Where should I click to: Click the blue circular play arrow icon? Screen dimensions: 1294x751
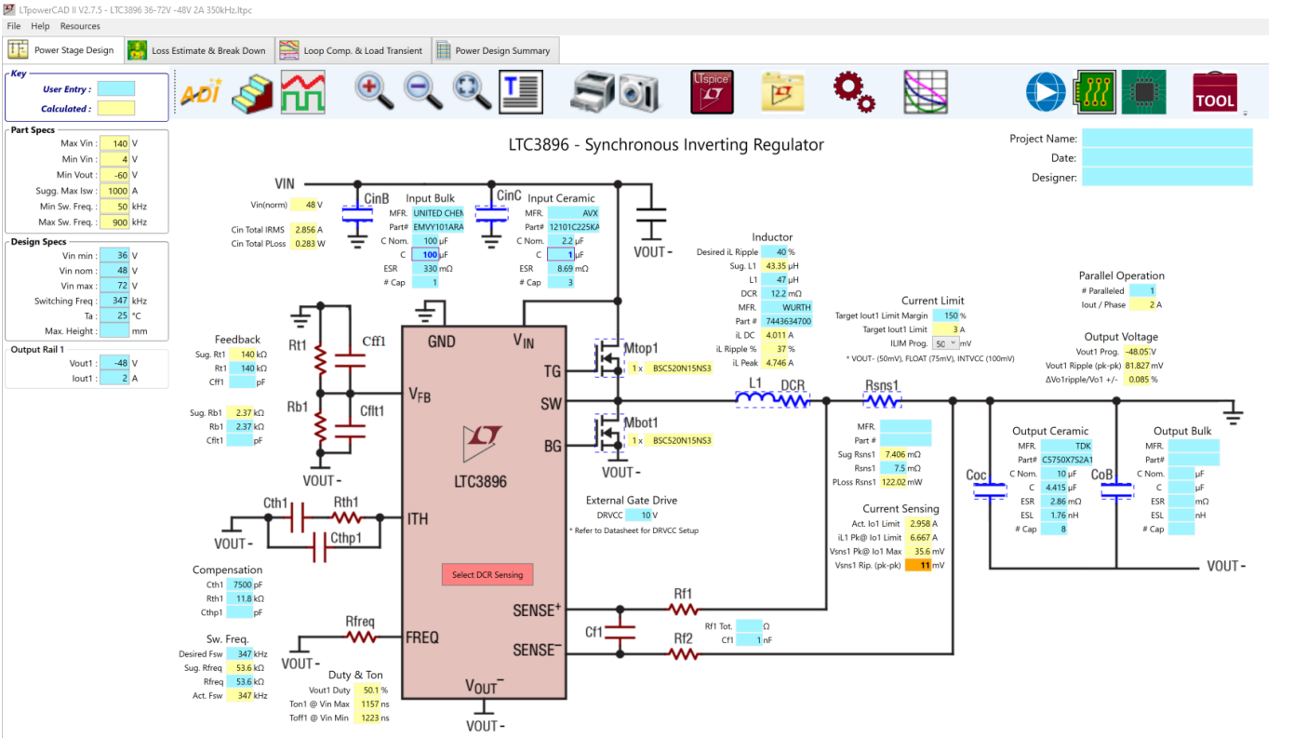[x=1046, y=92]
